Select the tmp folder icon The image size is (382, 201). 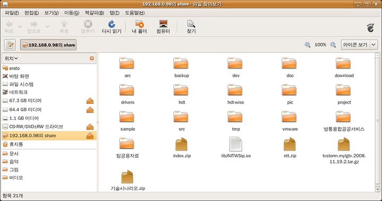tap(235, 117)
